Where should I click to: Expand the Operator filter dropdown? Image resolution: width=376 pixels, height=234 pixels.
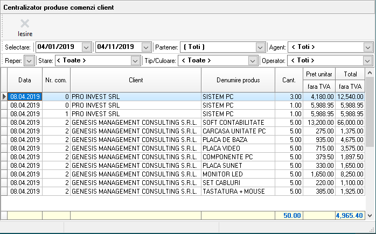[x=368, y=60]
